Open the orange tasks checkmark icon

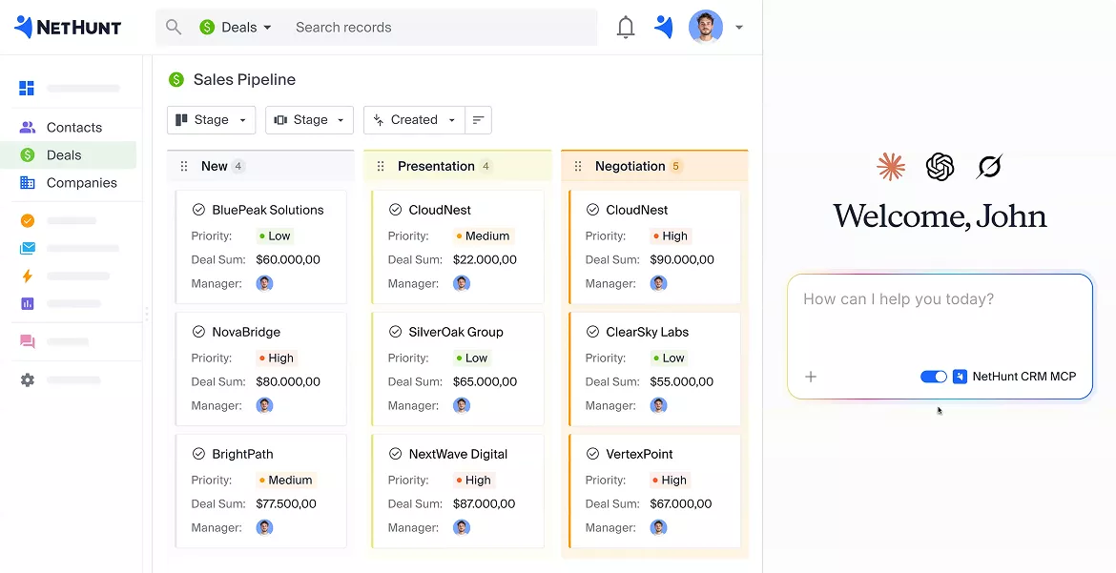(x=27, y=220)
